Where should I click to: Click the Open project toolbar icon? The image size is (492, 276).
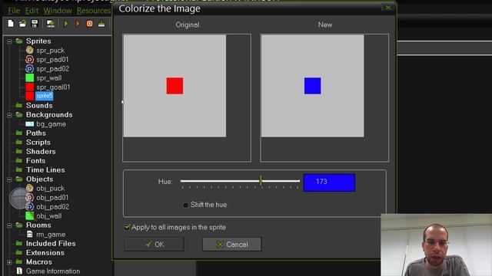tap(22, 24)
